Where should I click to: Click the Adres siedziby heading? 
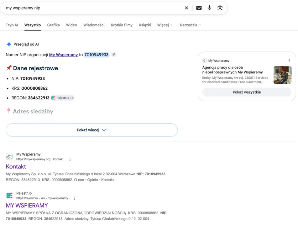[33, 112]
